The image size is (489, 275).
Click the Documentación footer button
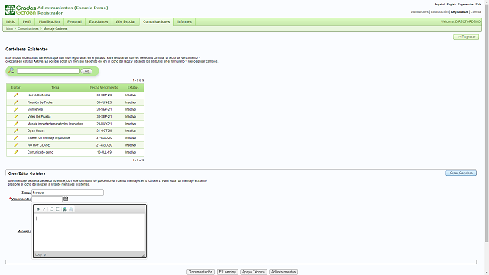click(200, 272)
